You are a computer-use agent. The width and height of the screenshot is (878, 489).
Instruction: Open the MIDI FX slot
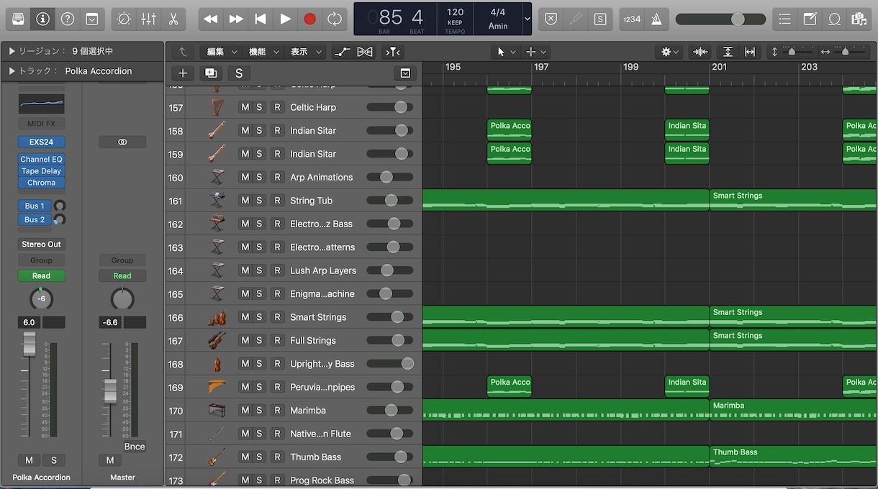coord(41,124)
